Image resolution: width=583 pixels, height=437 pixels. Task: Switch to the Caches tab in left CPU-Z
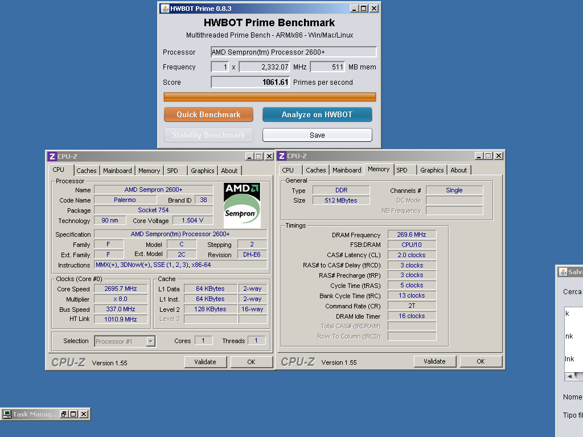[x=87, y=171]
